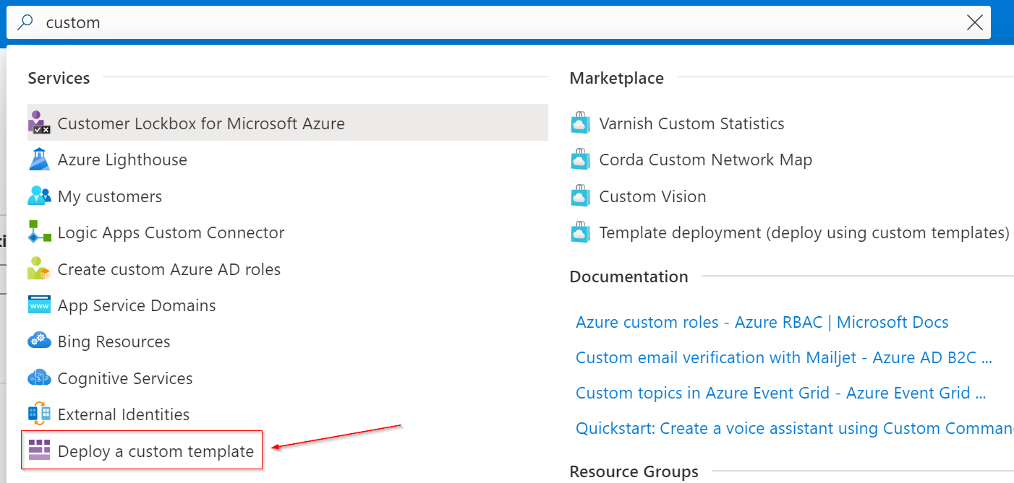Screen dimensions: 1014x483
Task: Click the My customers icon
Action: tap(39, 196)
